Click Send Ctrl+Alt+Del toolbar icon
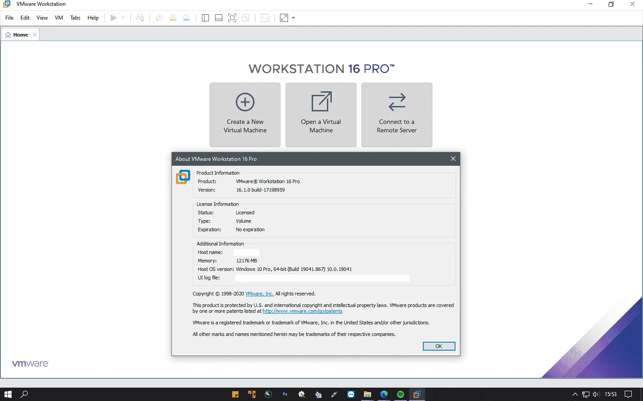The width and height of the screenshot is (643, 401). [140, 18]
